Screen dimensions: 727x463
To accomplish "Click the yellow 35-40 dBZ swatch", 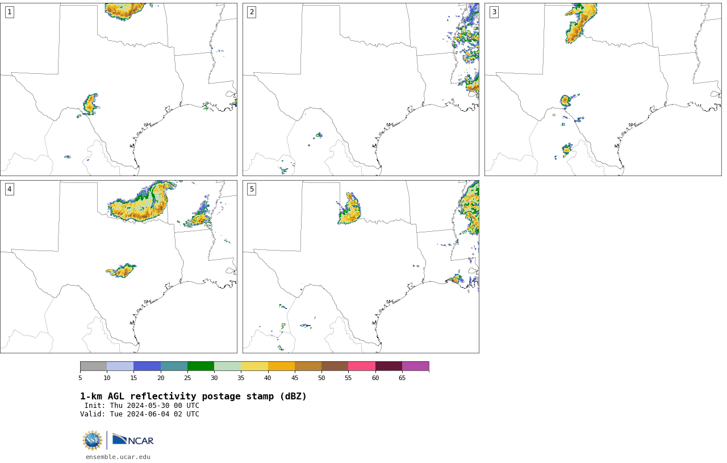I will [254, 366].
